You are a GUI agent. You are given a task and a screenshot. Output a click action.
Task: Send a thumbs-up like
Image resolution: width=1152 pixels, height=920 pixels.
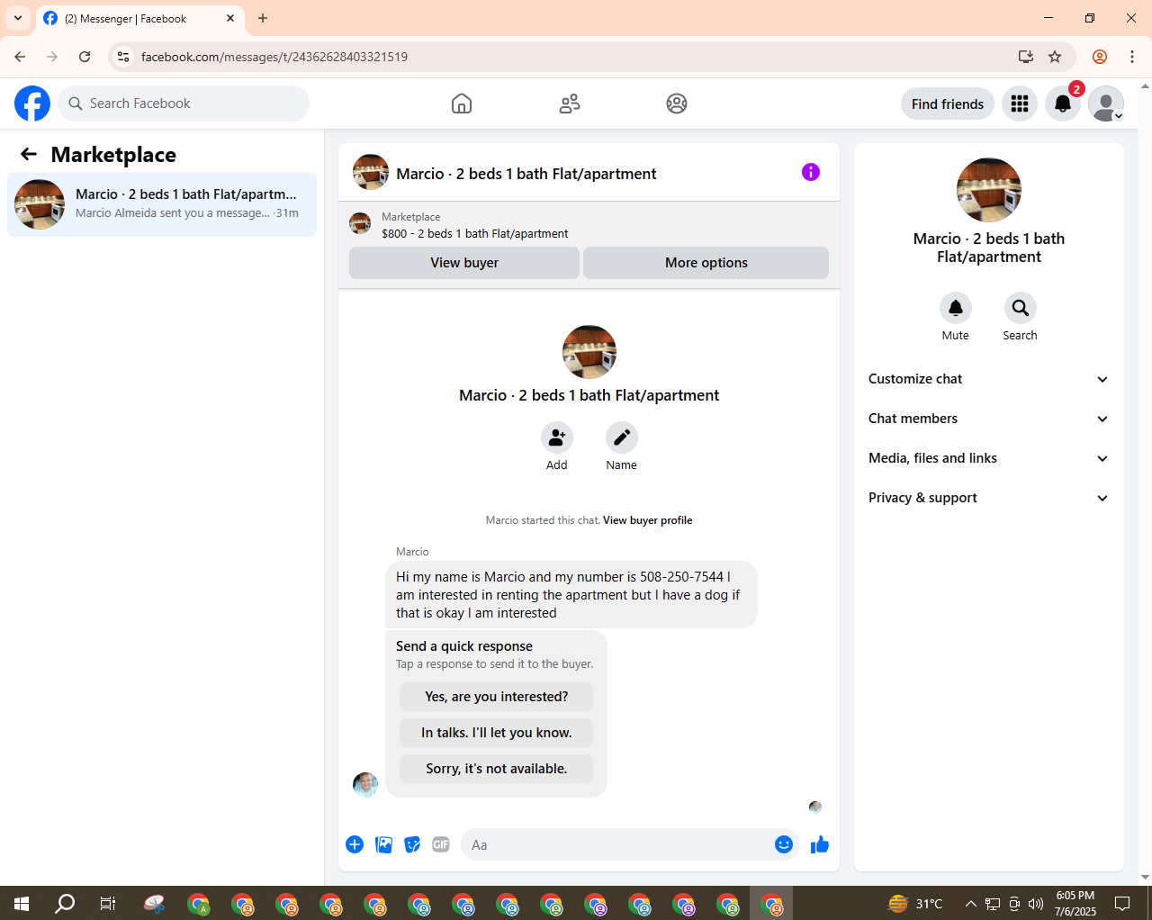click(x=819, y=844)
